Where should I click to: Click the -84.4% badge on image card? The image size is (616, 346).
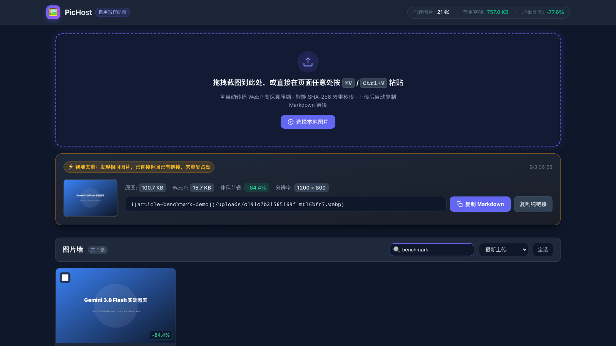pos(161,335)
